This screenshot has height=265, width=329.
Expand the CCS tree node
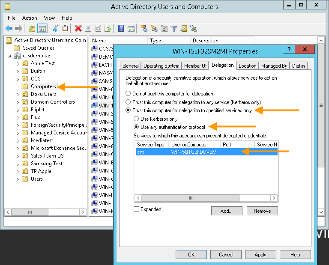pos(18,79)
